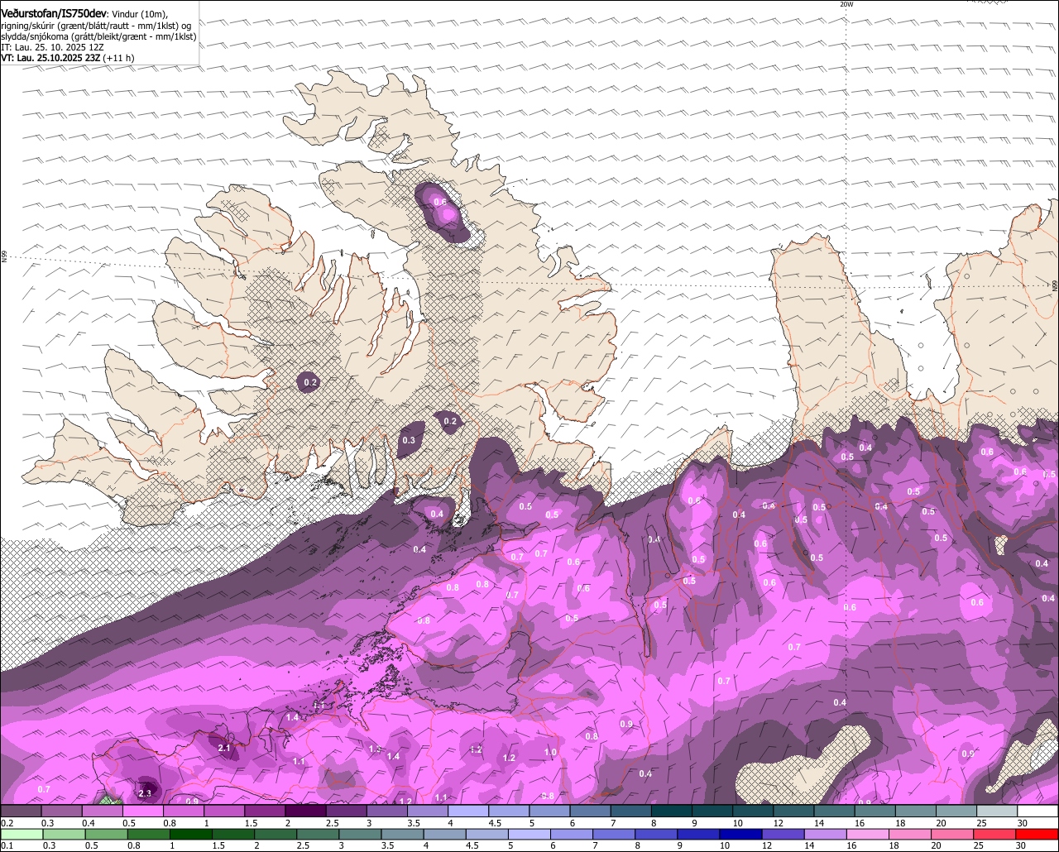Select the upper legend swatch starting at 2.5
Screen dimensions: 1059x852
coord(347,811)
